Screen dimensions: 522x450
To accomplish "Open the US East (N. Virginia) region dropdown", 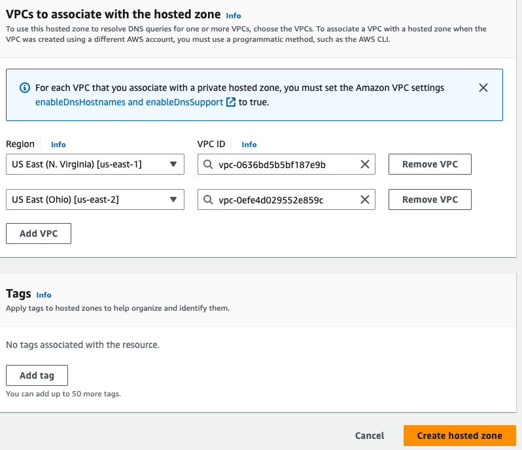I will coord(95,165).
